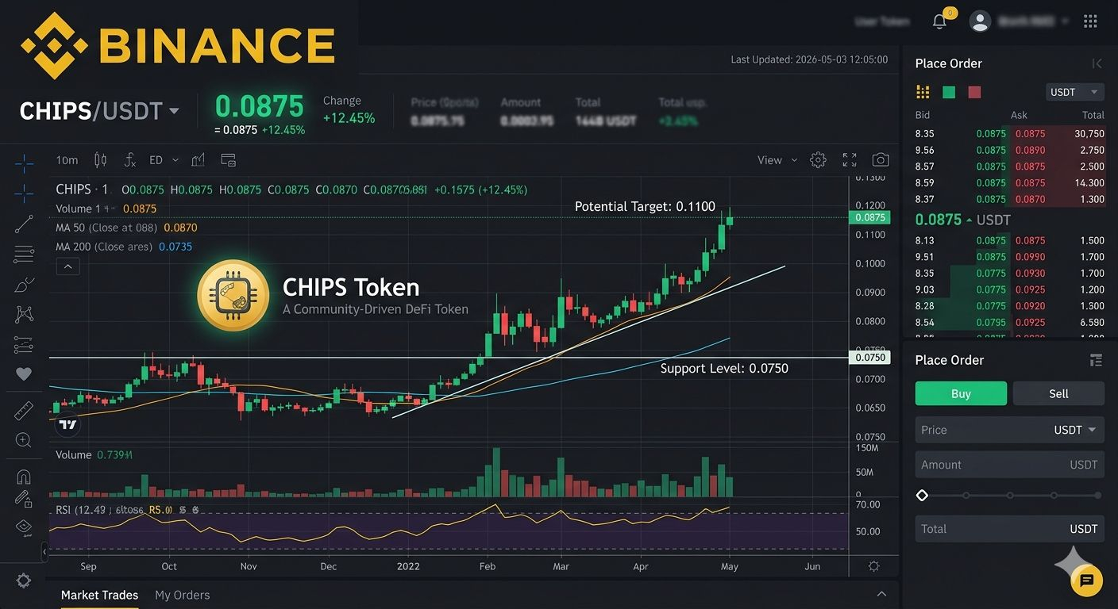Viewport: 1118px width, 609px height.
Task: Switch to the My Orders tab
Action: click(183, 595)
